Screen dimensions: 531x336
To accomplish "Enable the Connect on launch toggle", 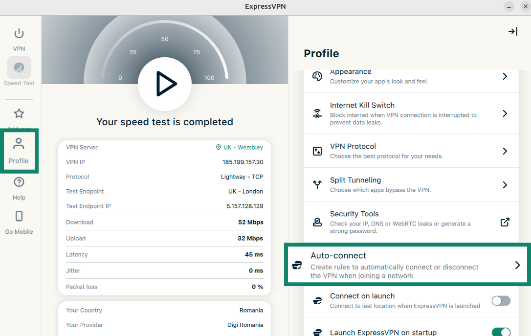I will tap(501, 301).
